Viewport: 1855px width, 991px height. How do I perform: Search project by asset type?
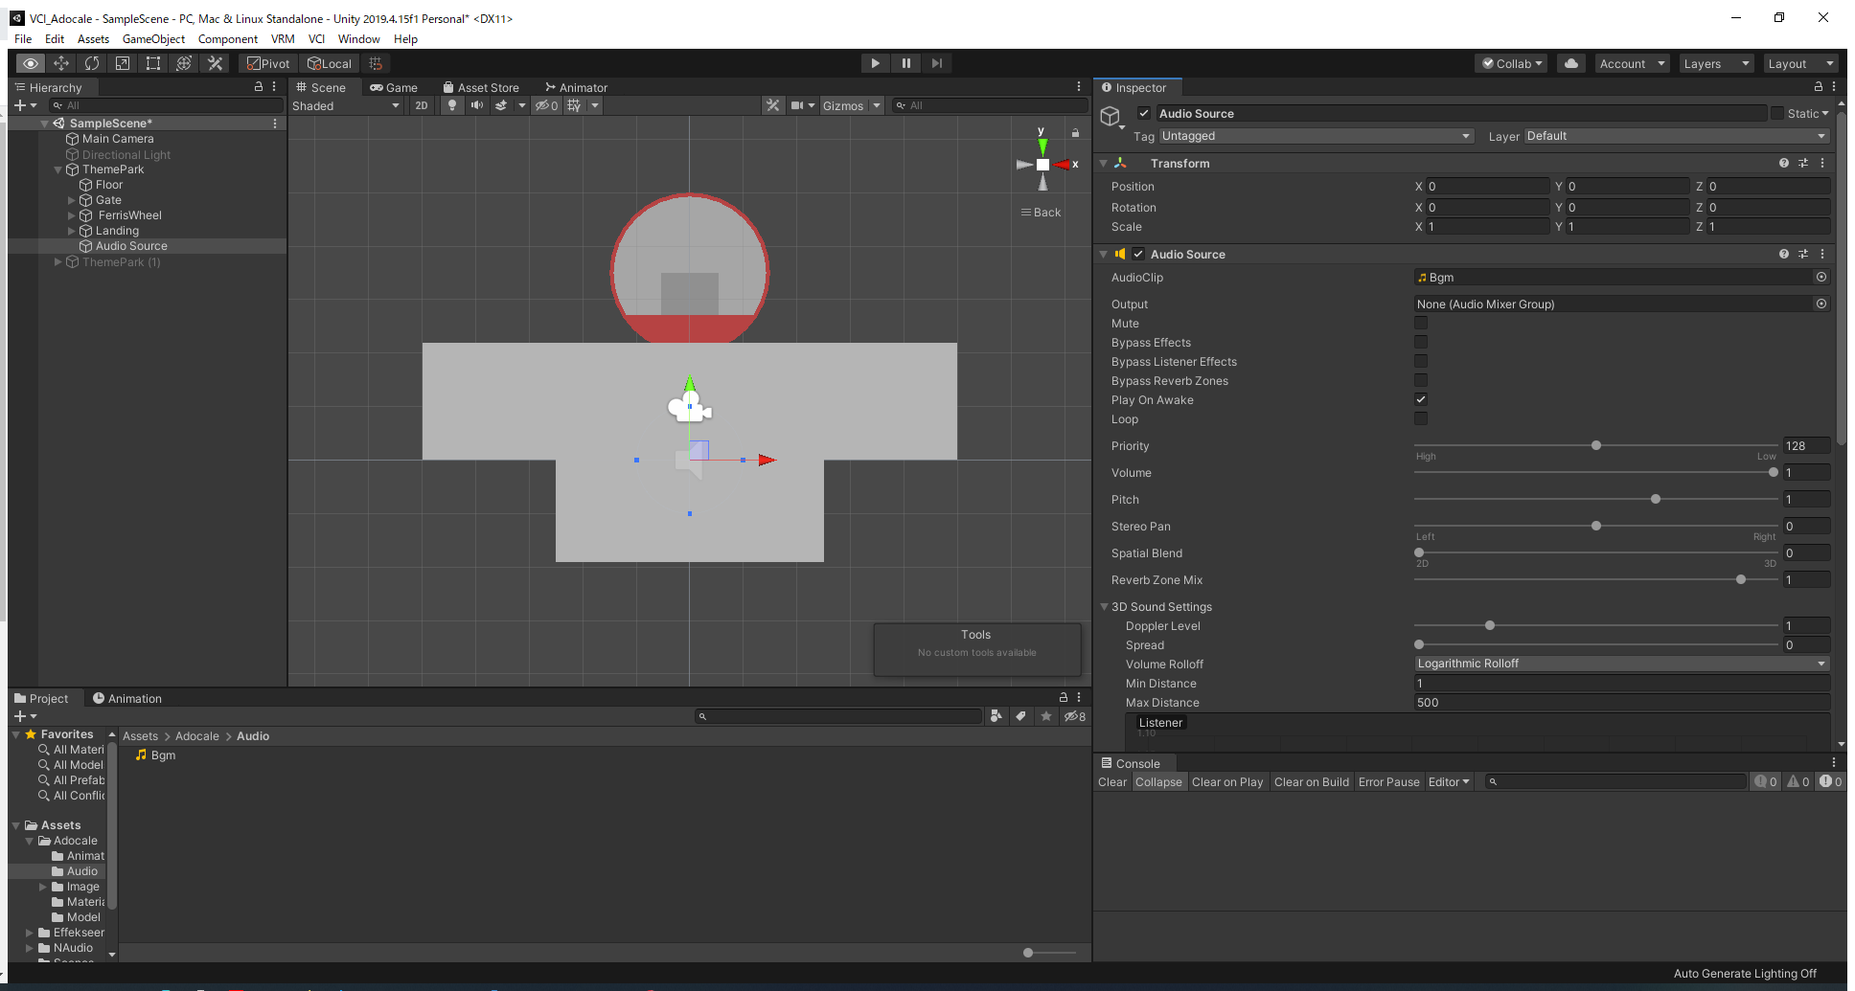996,716
